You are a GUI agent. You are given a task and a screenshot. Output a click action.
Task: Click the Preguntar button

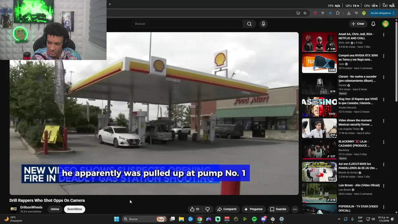pos(253,209)
